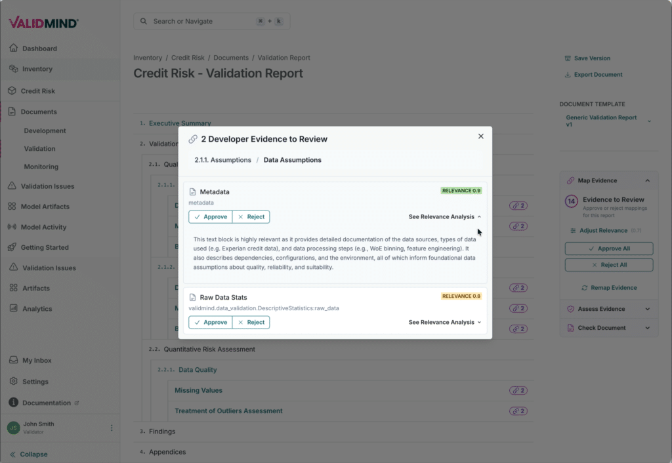The image size is (672, 463).
Task: Approve the Raw Data Stats evidence
Action: tap(210, 322)
